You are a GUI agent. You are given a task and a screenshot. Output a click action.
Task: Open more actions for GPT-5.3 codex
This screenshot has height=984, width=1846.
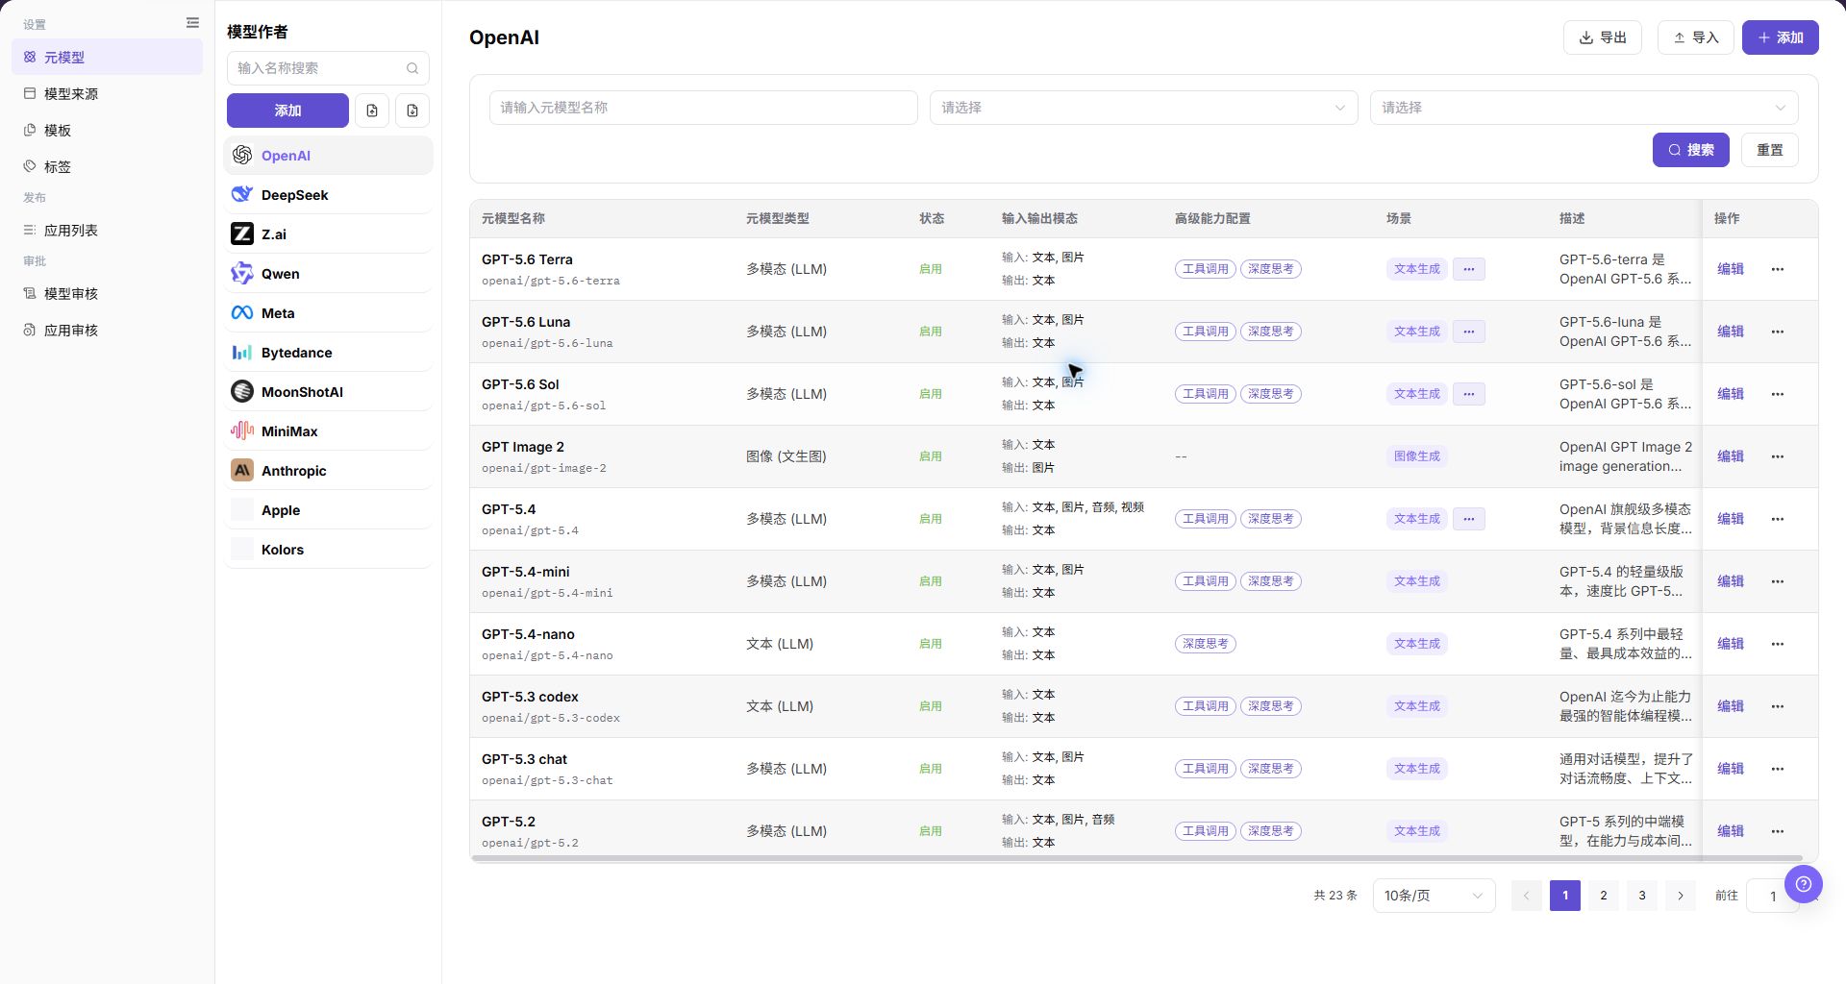point(1778,706)
